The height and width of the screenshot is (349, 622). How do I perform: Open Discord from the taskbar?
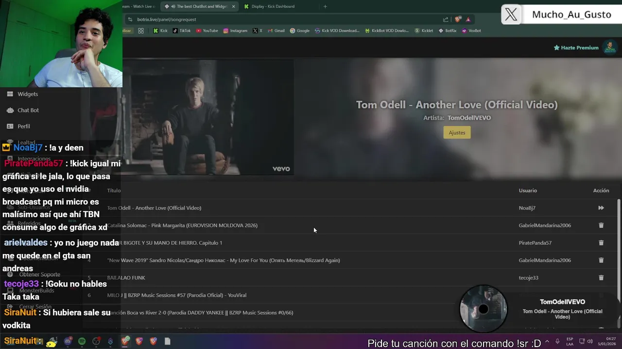pyautogui.click(x=68, y=341)
